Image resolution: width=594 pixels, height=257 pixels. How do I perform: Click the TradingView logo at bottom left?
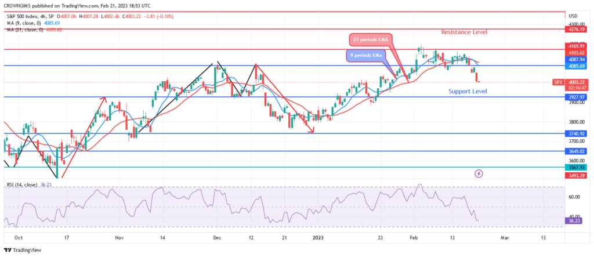(x=23, y=250)
